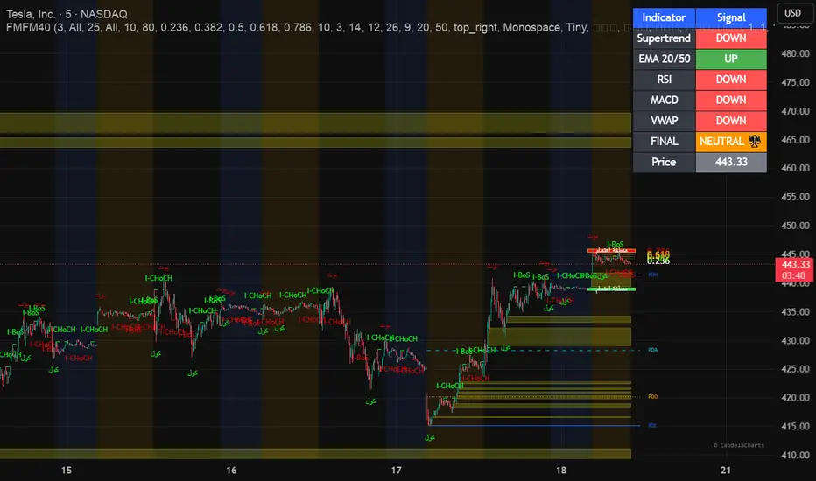Click the green UP signal cell
The image size is (816, 481).
[731, 59]
